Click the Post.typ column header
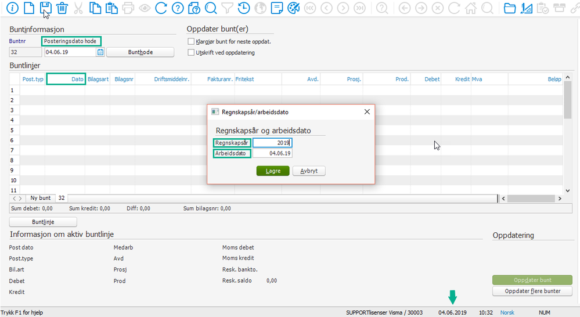This screenshot has height=317, width=580. [33, 79]
